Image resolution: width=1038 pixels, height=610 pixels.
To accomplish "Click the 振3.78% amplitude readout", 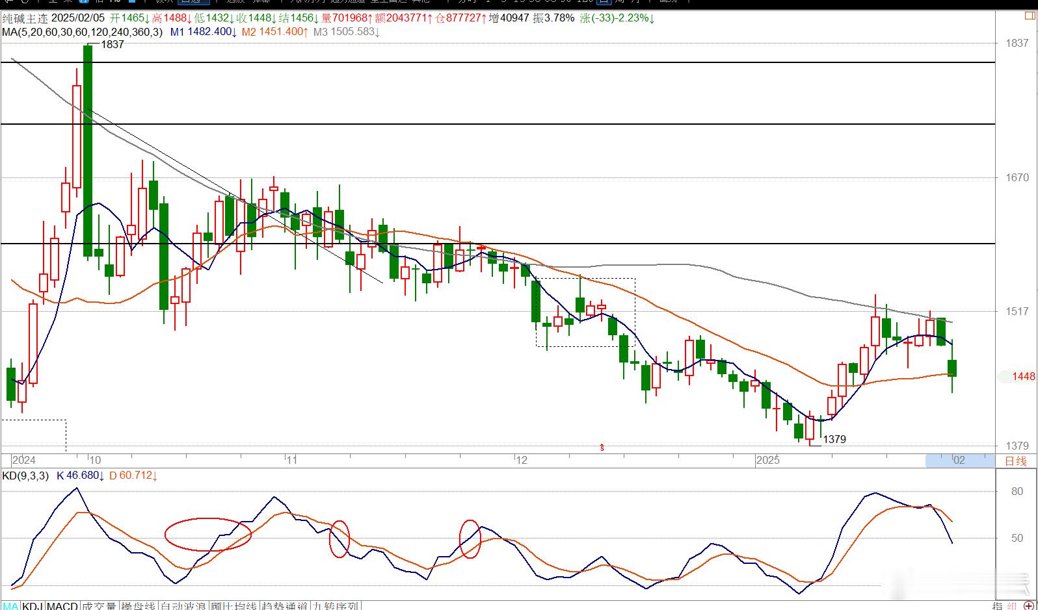I will (553, 18).
